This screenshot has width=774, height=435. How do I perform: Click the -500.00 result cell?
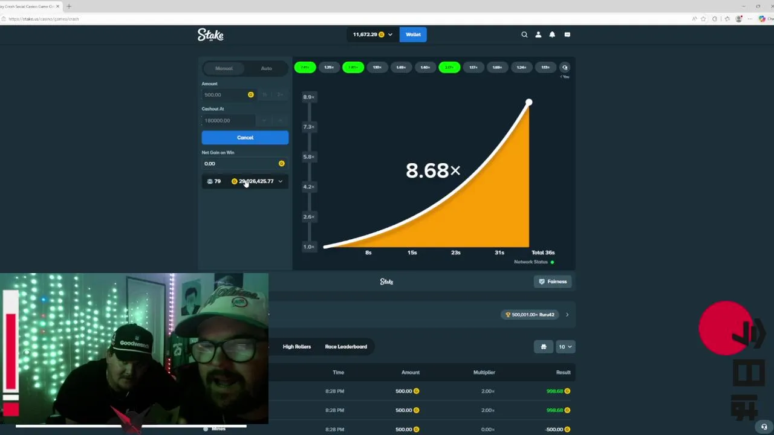558,430
